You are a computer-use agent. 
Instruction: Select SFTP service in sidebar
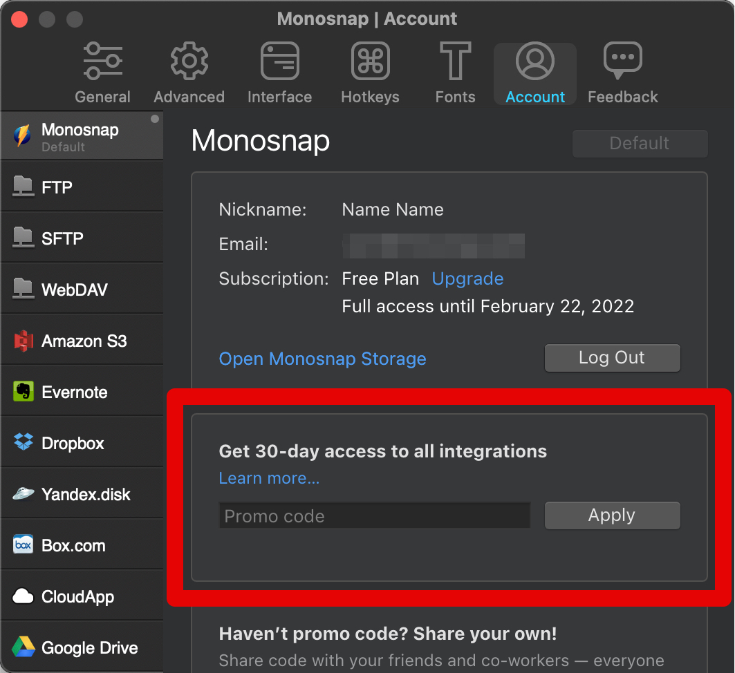coord(82,238)
